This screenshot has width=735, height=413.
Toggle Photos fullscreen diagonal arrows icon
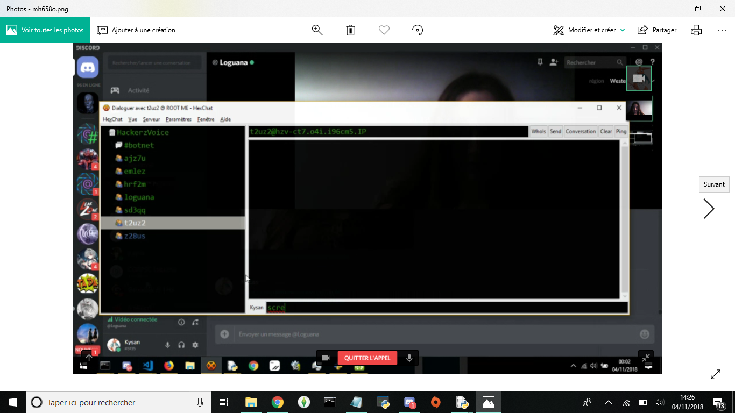(x=716, y=374)
